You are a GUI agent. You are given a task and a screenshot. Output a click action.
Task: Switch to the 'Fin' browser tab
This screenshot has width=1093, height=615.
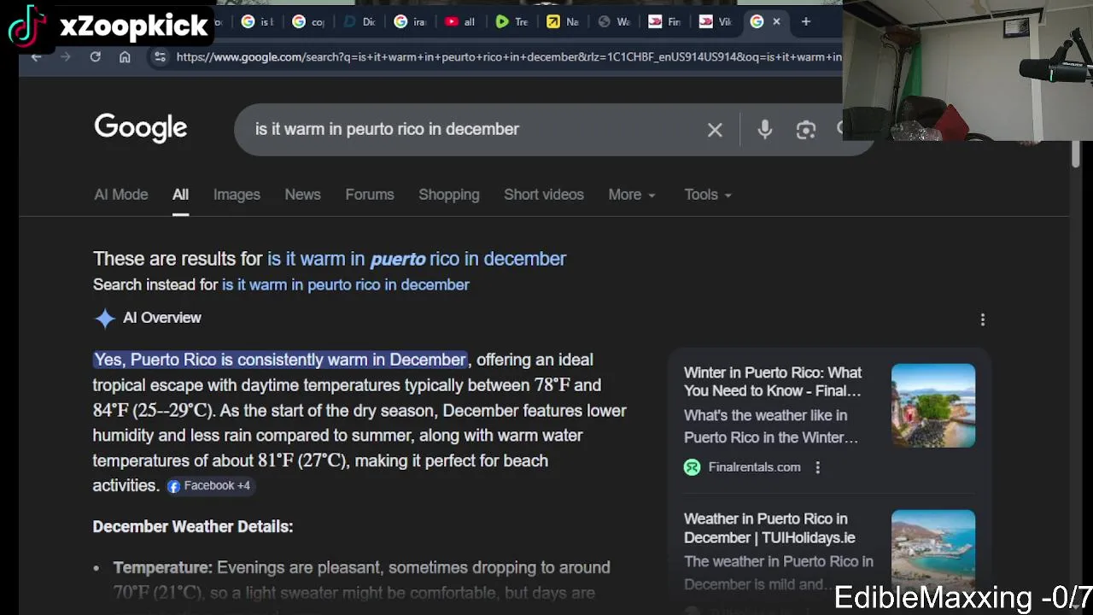(663, 21)
